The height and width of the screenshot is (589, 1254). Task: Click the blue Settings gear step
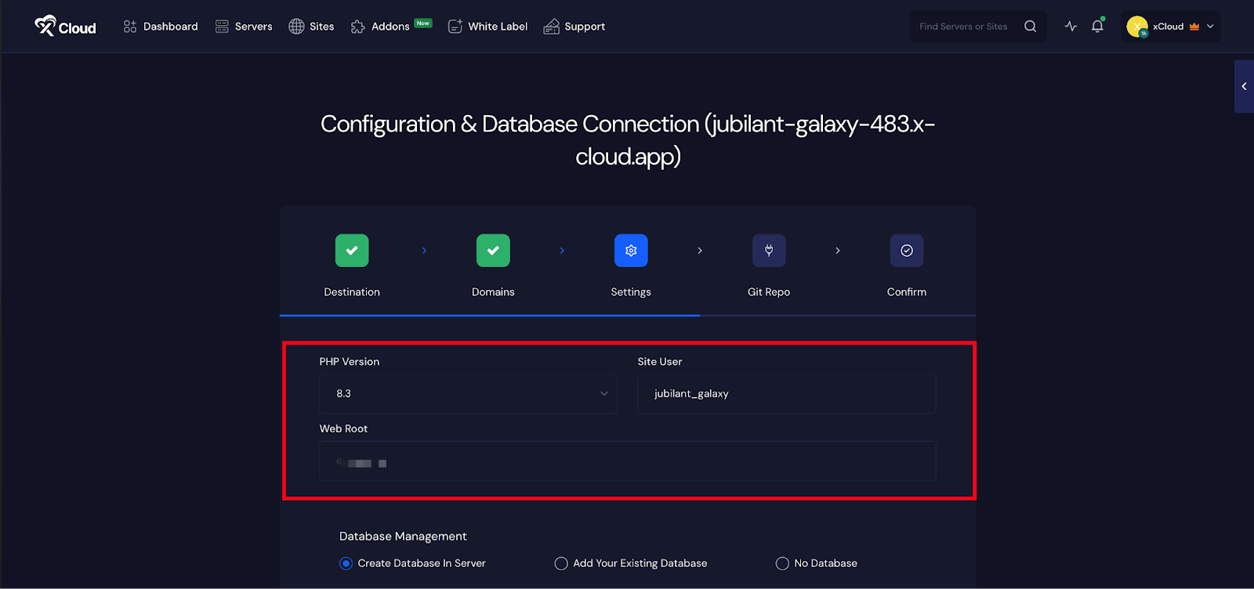click(x=631, y=251)
